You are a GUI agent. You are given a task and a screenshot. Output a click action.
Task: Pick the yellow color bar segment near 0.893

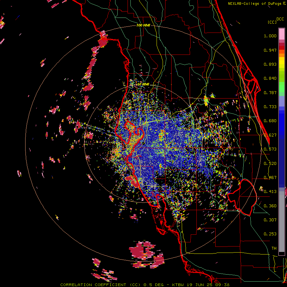[282, 63]
